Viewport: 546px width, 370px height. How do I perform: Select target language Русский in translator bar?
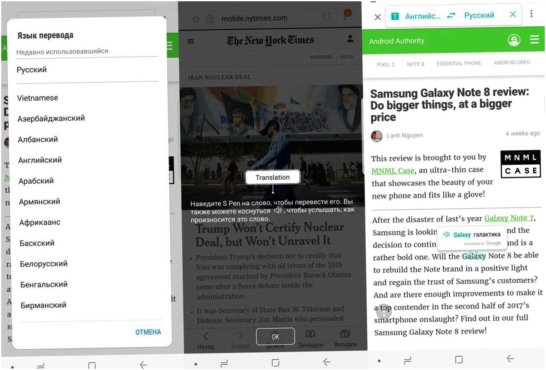point(479,15)
